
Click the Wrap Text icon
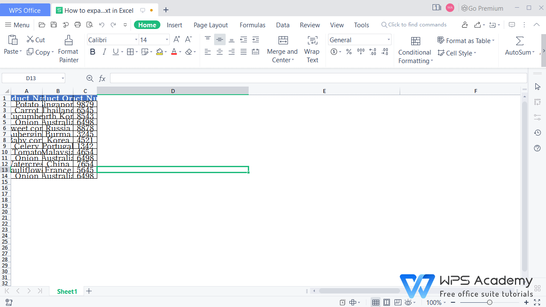tap(312, 41)
